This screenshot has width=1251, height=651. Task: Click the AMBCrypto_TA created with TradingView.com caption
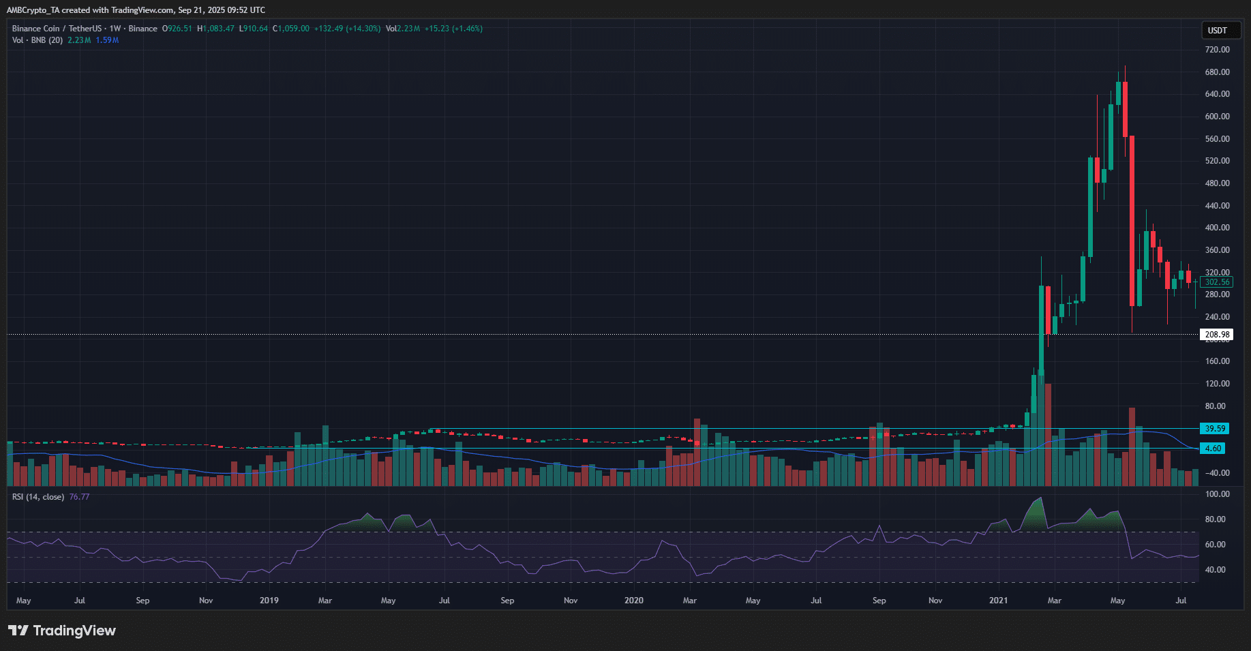click(x=136, y=10)
